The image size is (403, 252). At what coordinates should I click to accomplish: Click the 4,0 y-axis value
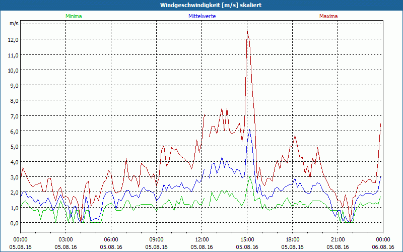[15, 162]
